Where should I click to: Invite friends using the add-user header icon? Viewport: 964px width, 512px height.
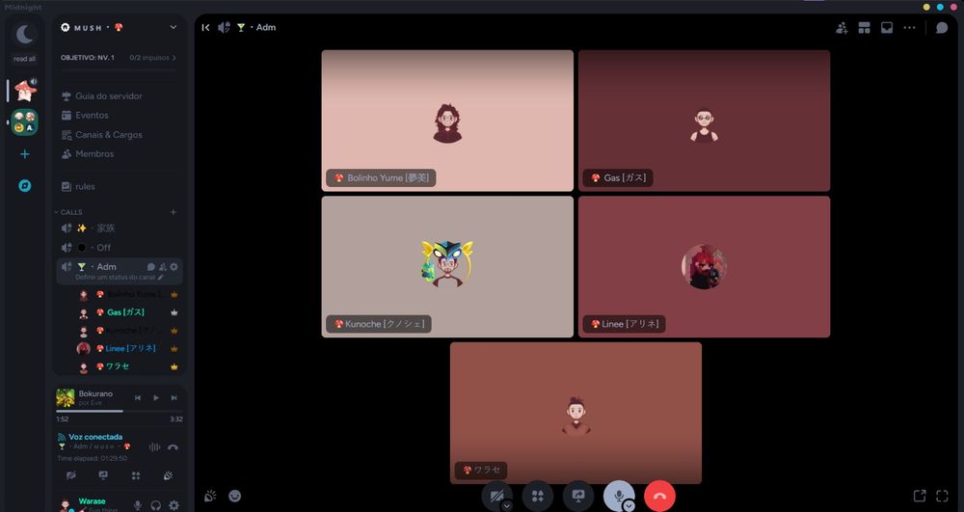coord(842,28)
